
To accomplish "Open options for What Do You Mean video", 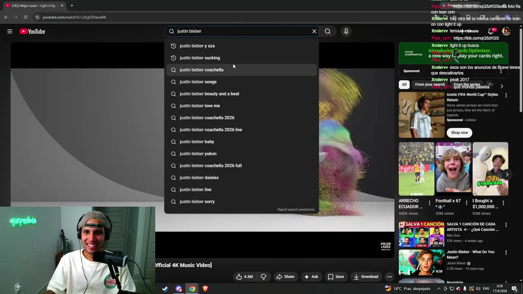I will (x=506, y=253).
